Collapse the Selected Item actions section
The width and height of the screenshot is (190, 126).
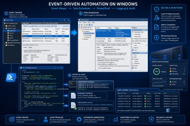point(147,53)
